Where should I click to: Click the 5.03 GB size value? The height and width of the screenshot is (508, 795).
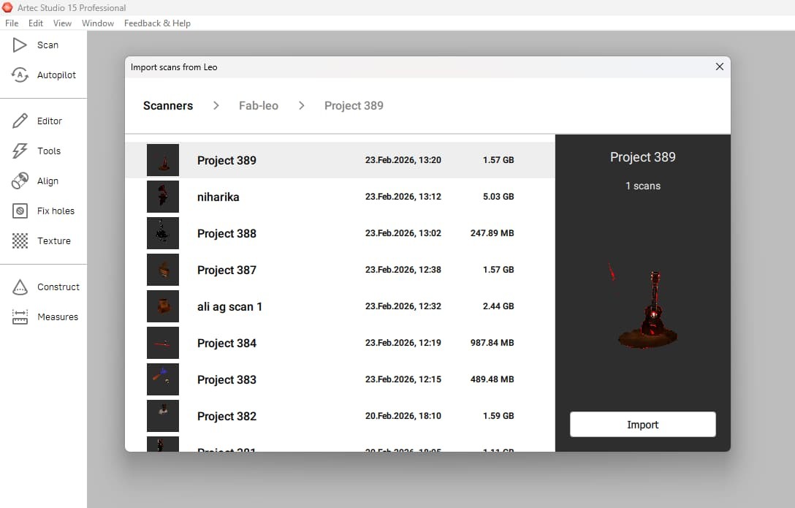click(x=498, y=197)
